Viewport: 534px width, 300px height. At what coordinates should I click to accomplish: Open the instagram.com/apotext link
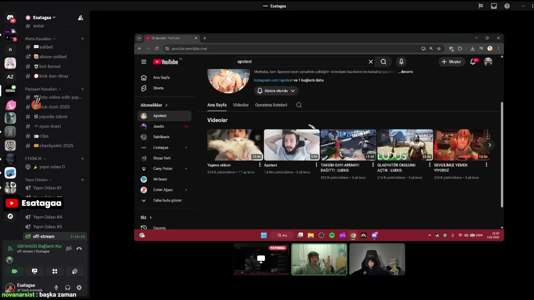273,80
